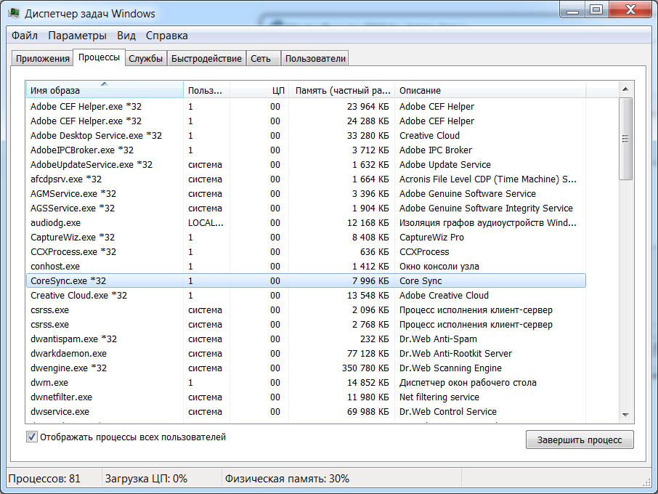
Task: Close the Диспетчер задач window
Action: (x=630, y=10)
